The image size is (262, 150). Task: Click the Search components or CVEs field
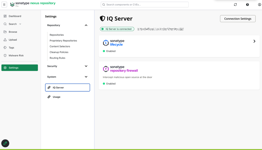tap(144, 4)
